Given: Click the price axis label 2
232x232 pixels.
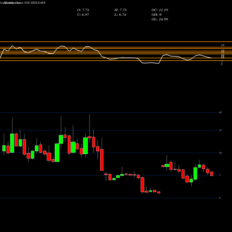Looking at the screenshot, I should [219, 198].
